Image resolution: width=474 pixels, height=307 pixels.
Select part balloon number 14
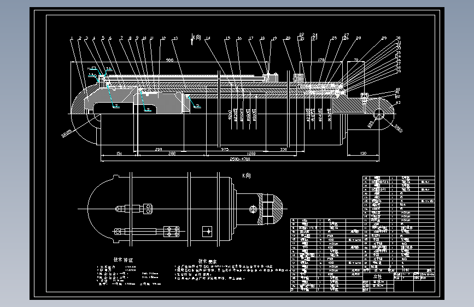coord(208,38)
